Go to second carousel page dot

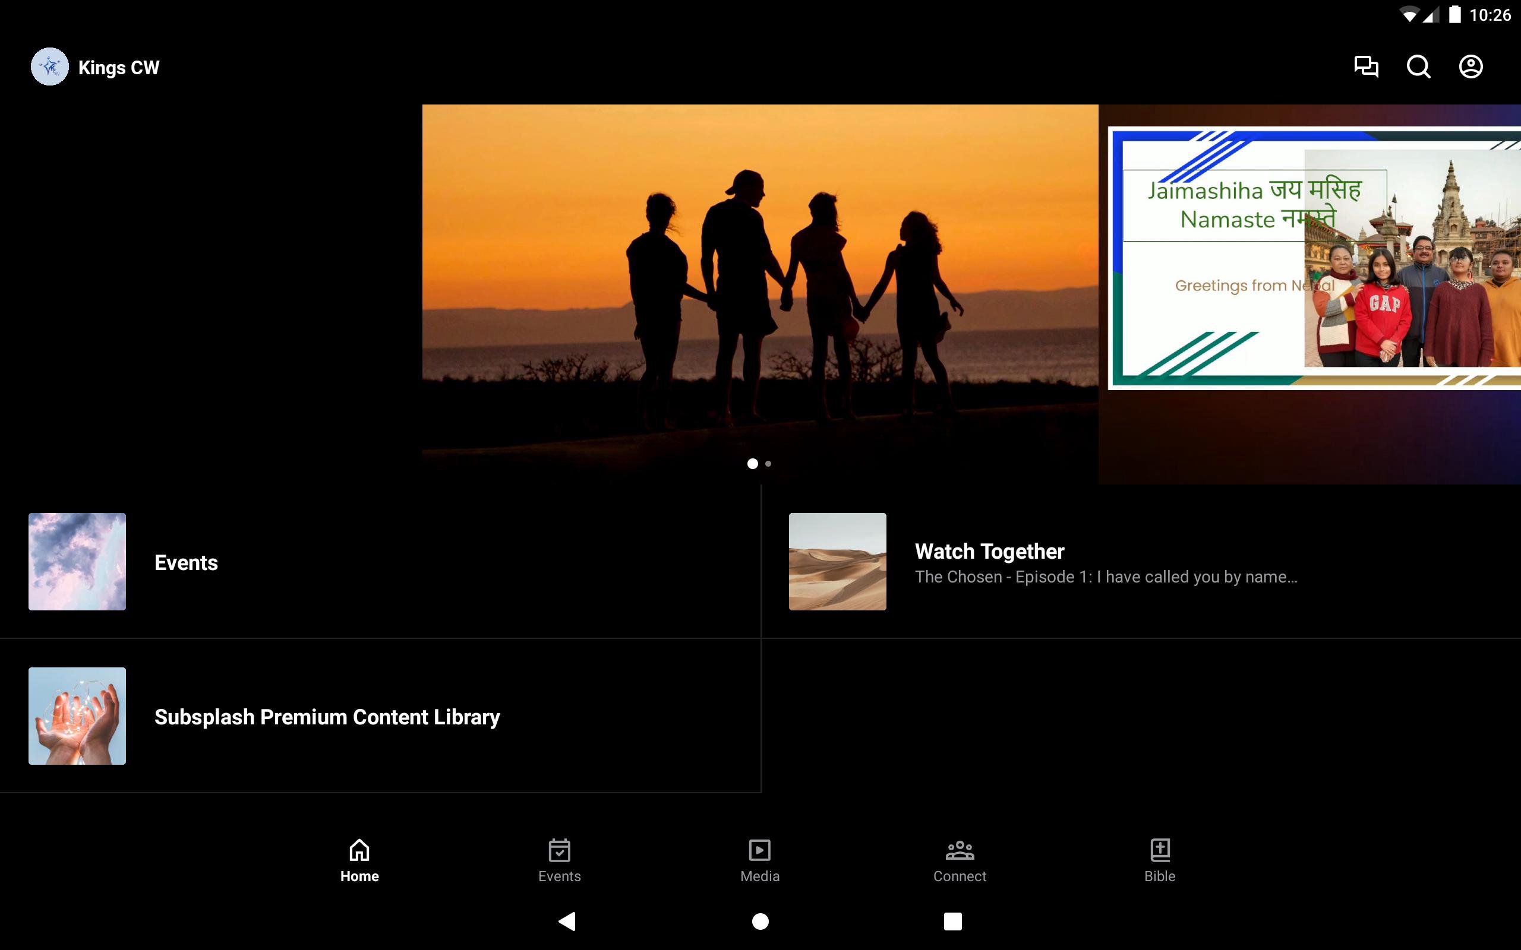point(768,464)
